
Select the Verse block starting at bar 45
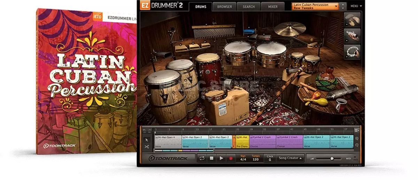[x=316, y=141]
